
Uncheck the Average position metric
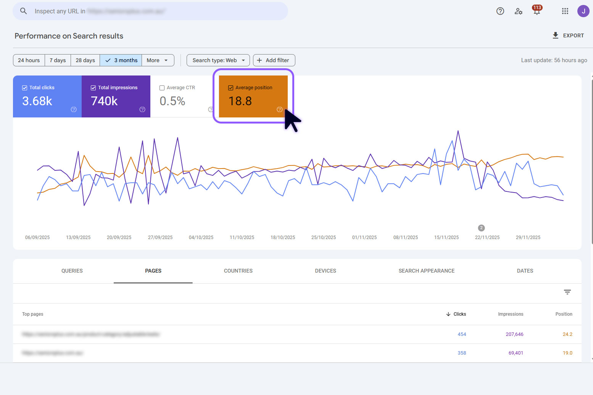[x=230, y=88]
